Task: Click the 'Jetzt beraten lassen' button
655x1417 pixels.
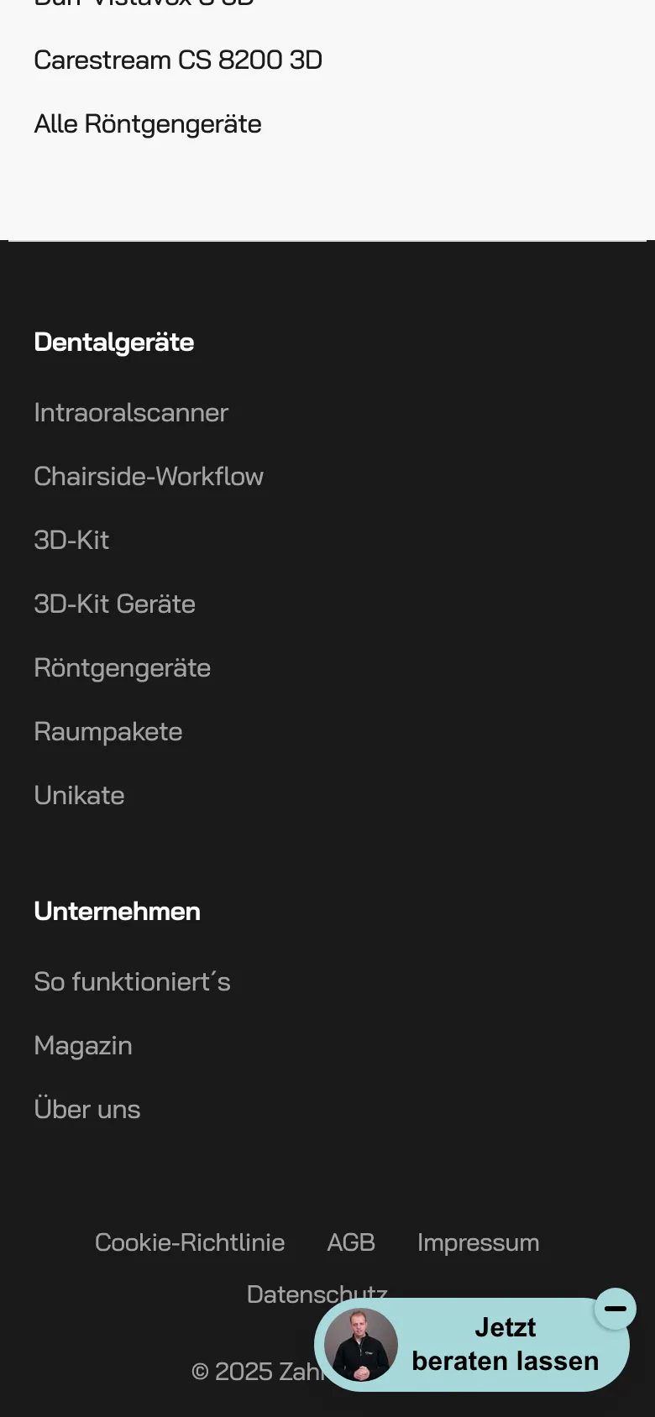Action: (504, 1345)
